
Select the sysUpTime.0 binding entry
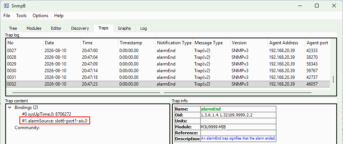pyautogui.click(x=46, y=114)
